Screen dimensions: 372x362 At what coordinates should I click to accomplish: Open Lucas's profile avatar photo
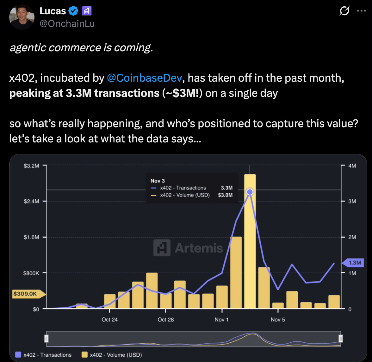tap(22, 17)
